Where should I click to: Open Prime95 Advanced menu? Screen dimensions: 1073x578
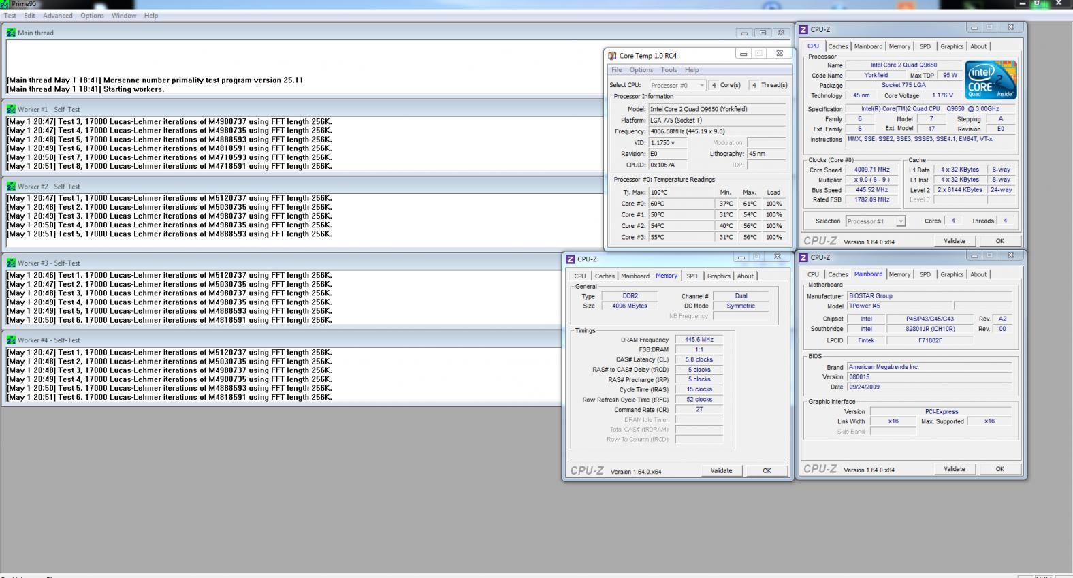click(x=58, y=15)
